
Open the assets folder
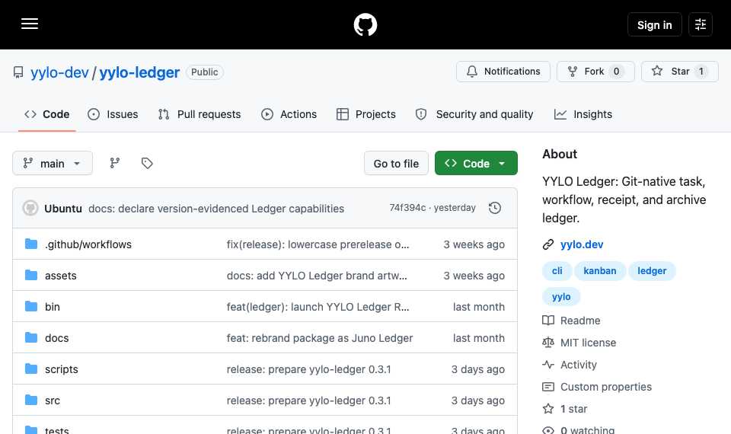[x=61, y=276]
